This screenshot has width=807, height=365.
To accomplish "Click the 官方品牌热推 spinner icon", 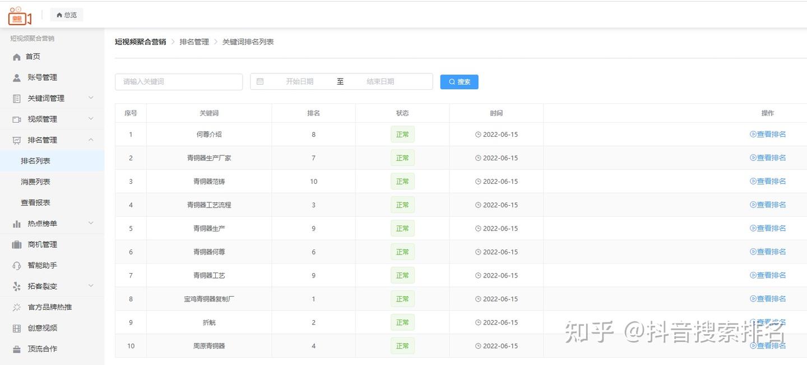I will tap(17, 307).
